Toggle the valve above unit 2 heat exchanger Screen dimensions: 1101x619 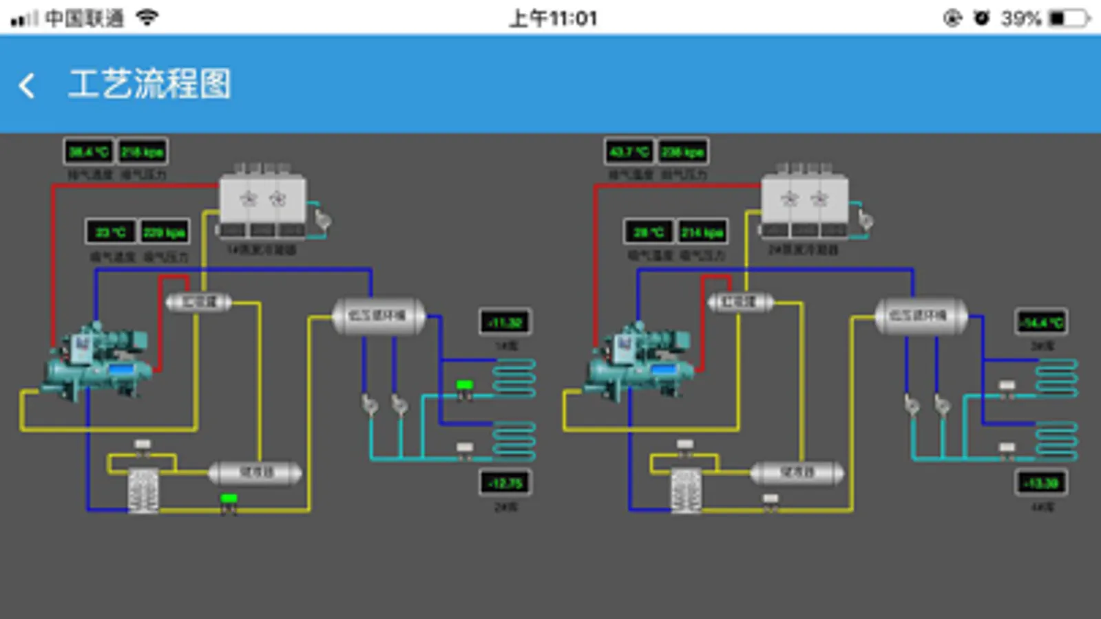click(685, 448)
